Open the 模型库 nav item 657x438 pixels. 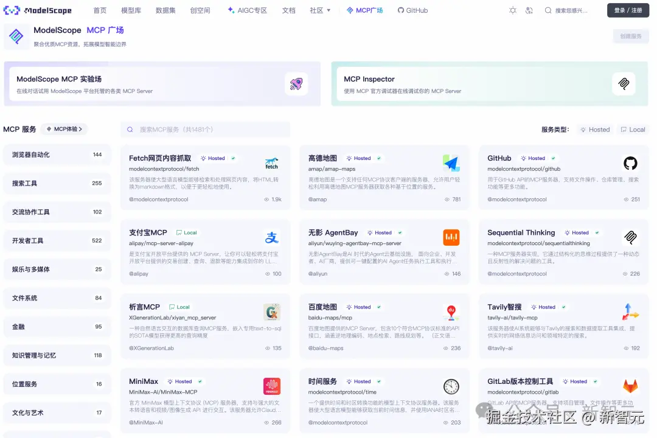pos(131,10)
